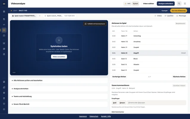The width and height of the screenshot is (190, 119).
Task: Click the plus icon next to the match tab
Action: coord(40,16)
